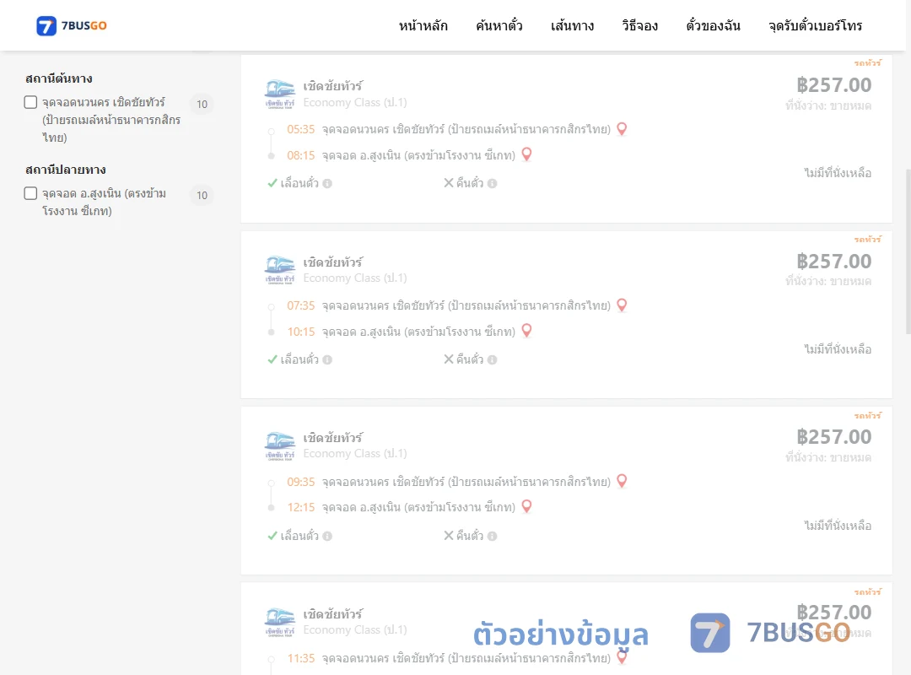Click the X icon for คืนตั๋ว on the 07:35 trip
Viewport: 911px width, 675px height.
pos(449,359)
